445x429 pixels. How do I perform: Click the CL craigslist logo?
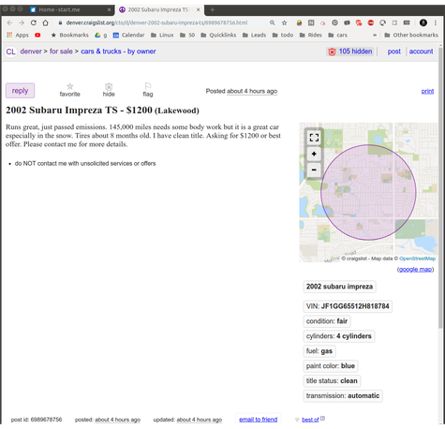10,52
